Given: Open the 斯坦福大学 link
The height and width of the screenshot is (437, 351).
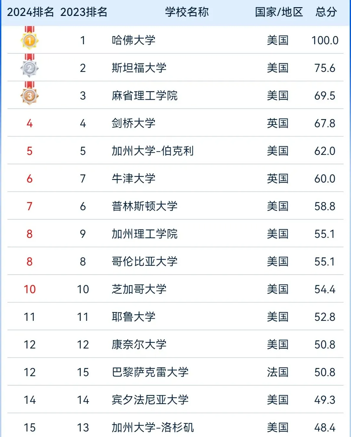Looking at the screenshot, I should click(139, 68).
